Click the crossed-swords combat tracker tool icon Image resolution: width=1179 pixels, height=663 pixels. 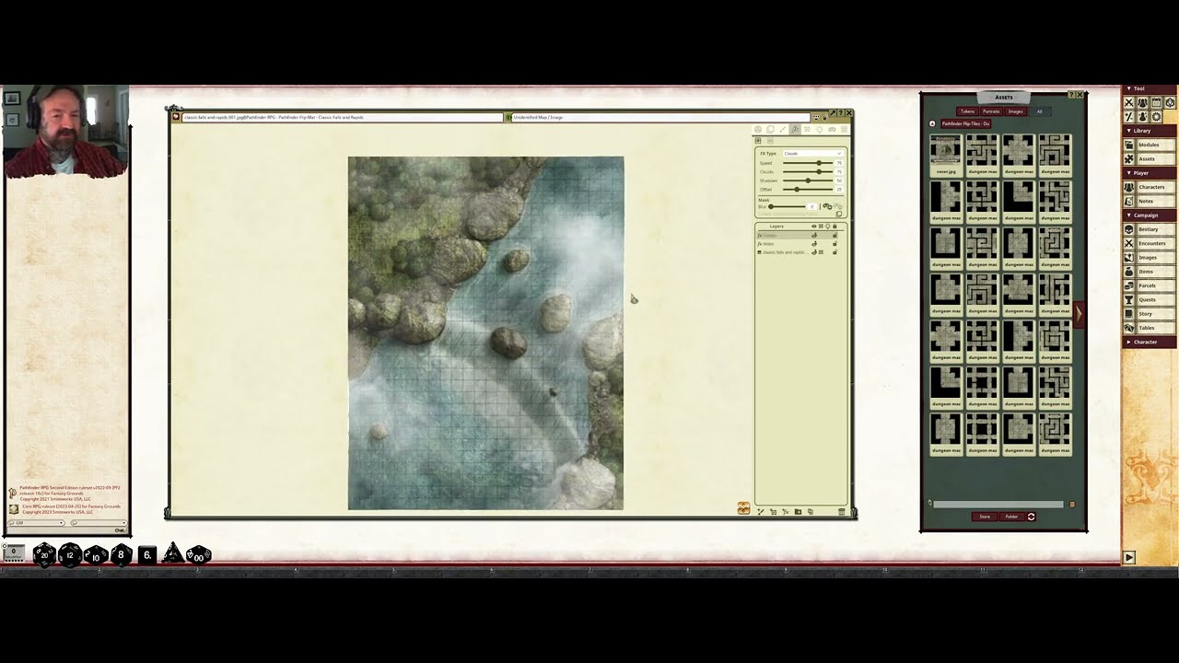coord(1128,102)
